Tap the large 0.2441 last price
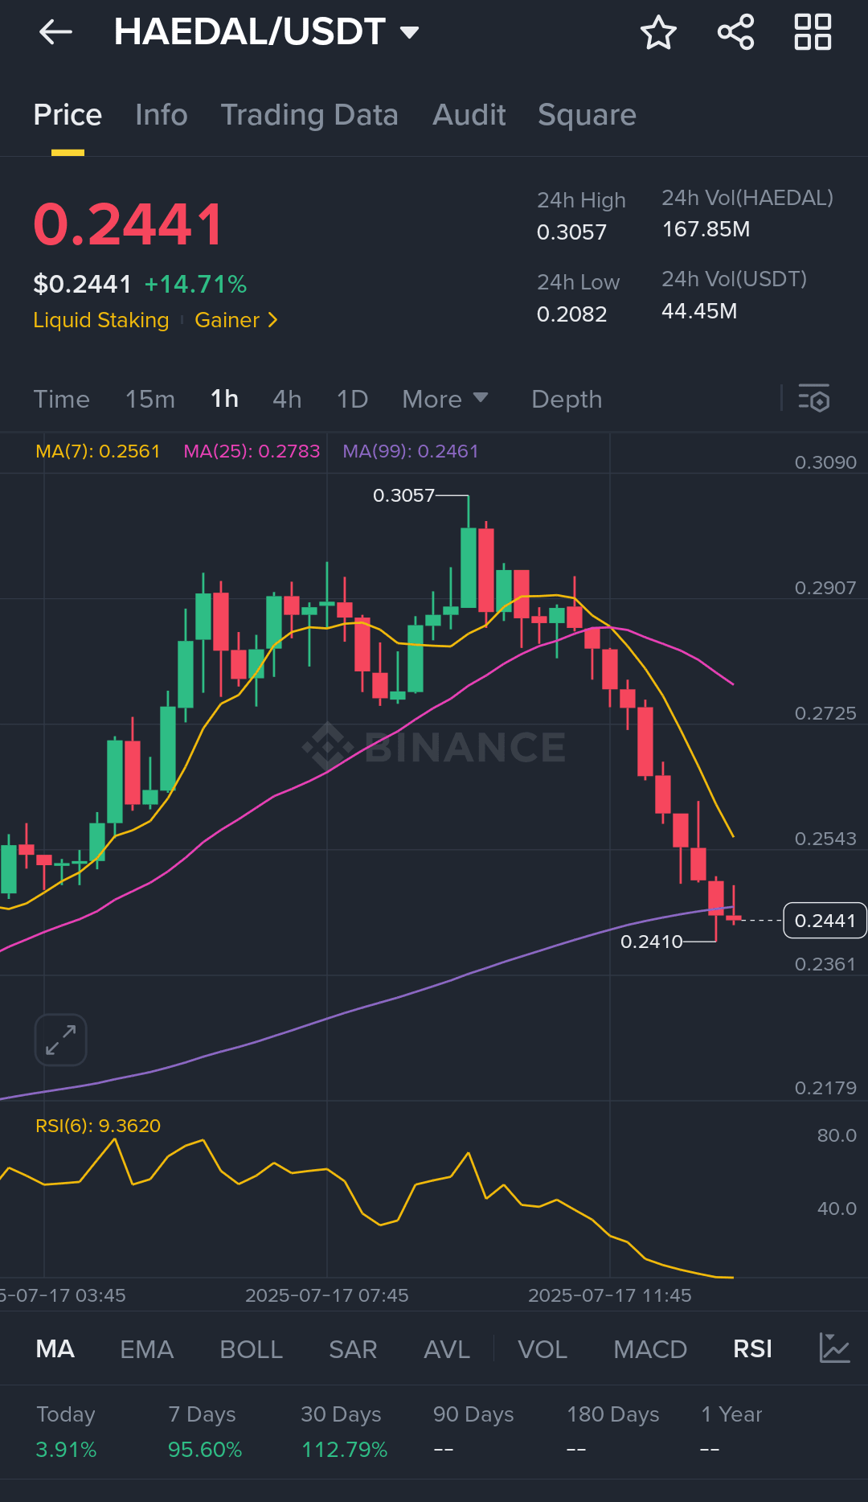This screenshot has height=1502, width=868. [129, 224]
